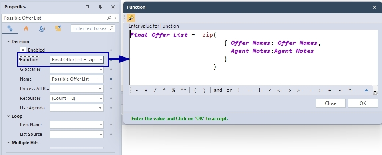
Task: Insert the plus operator
Action: click(146, 90)
